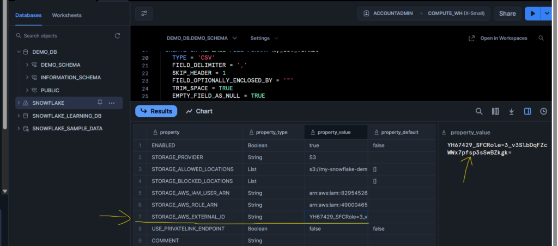Click the Search objects field
Viewport: 558px width, 246px height.
(64, 36)
